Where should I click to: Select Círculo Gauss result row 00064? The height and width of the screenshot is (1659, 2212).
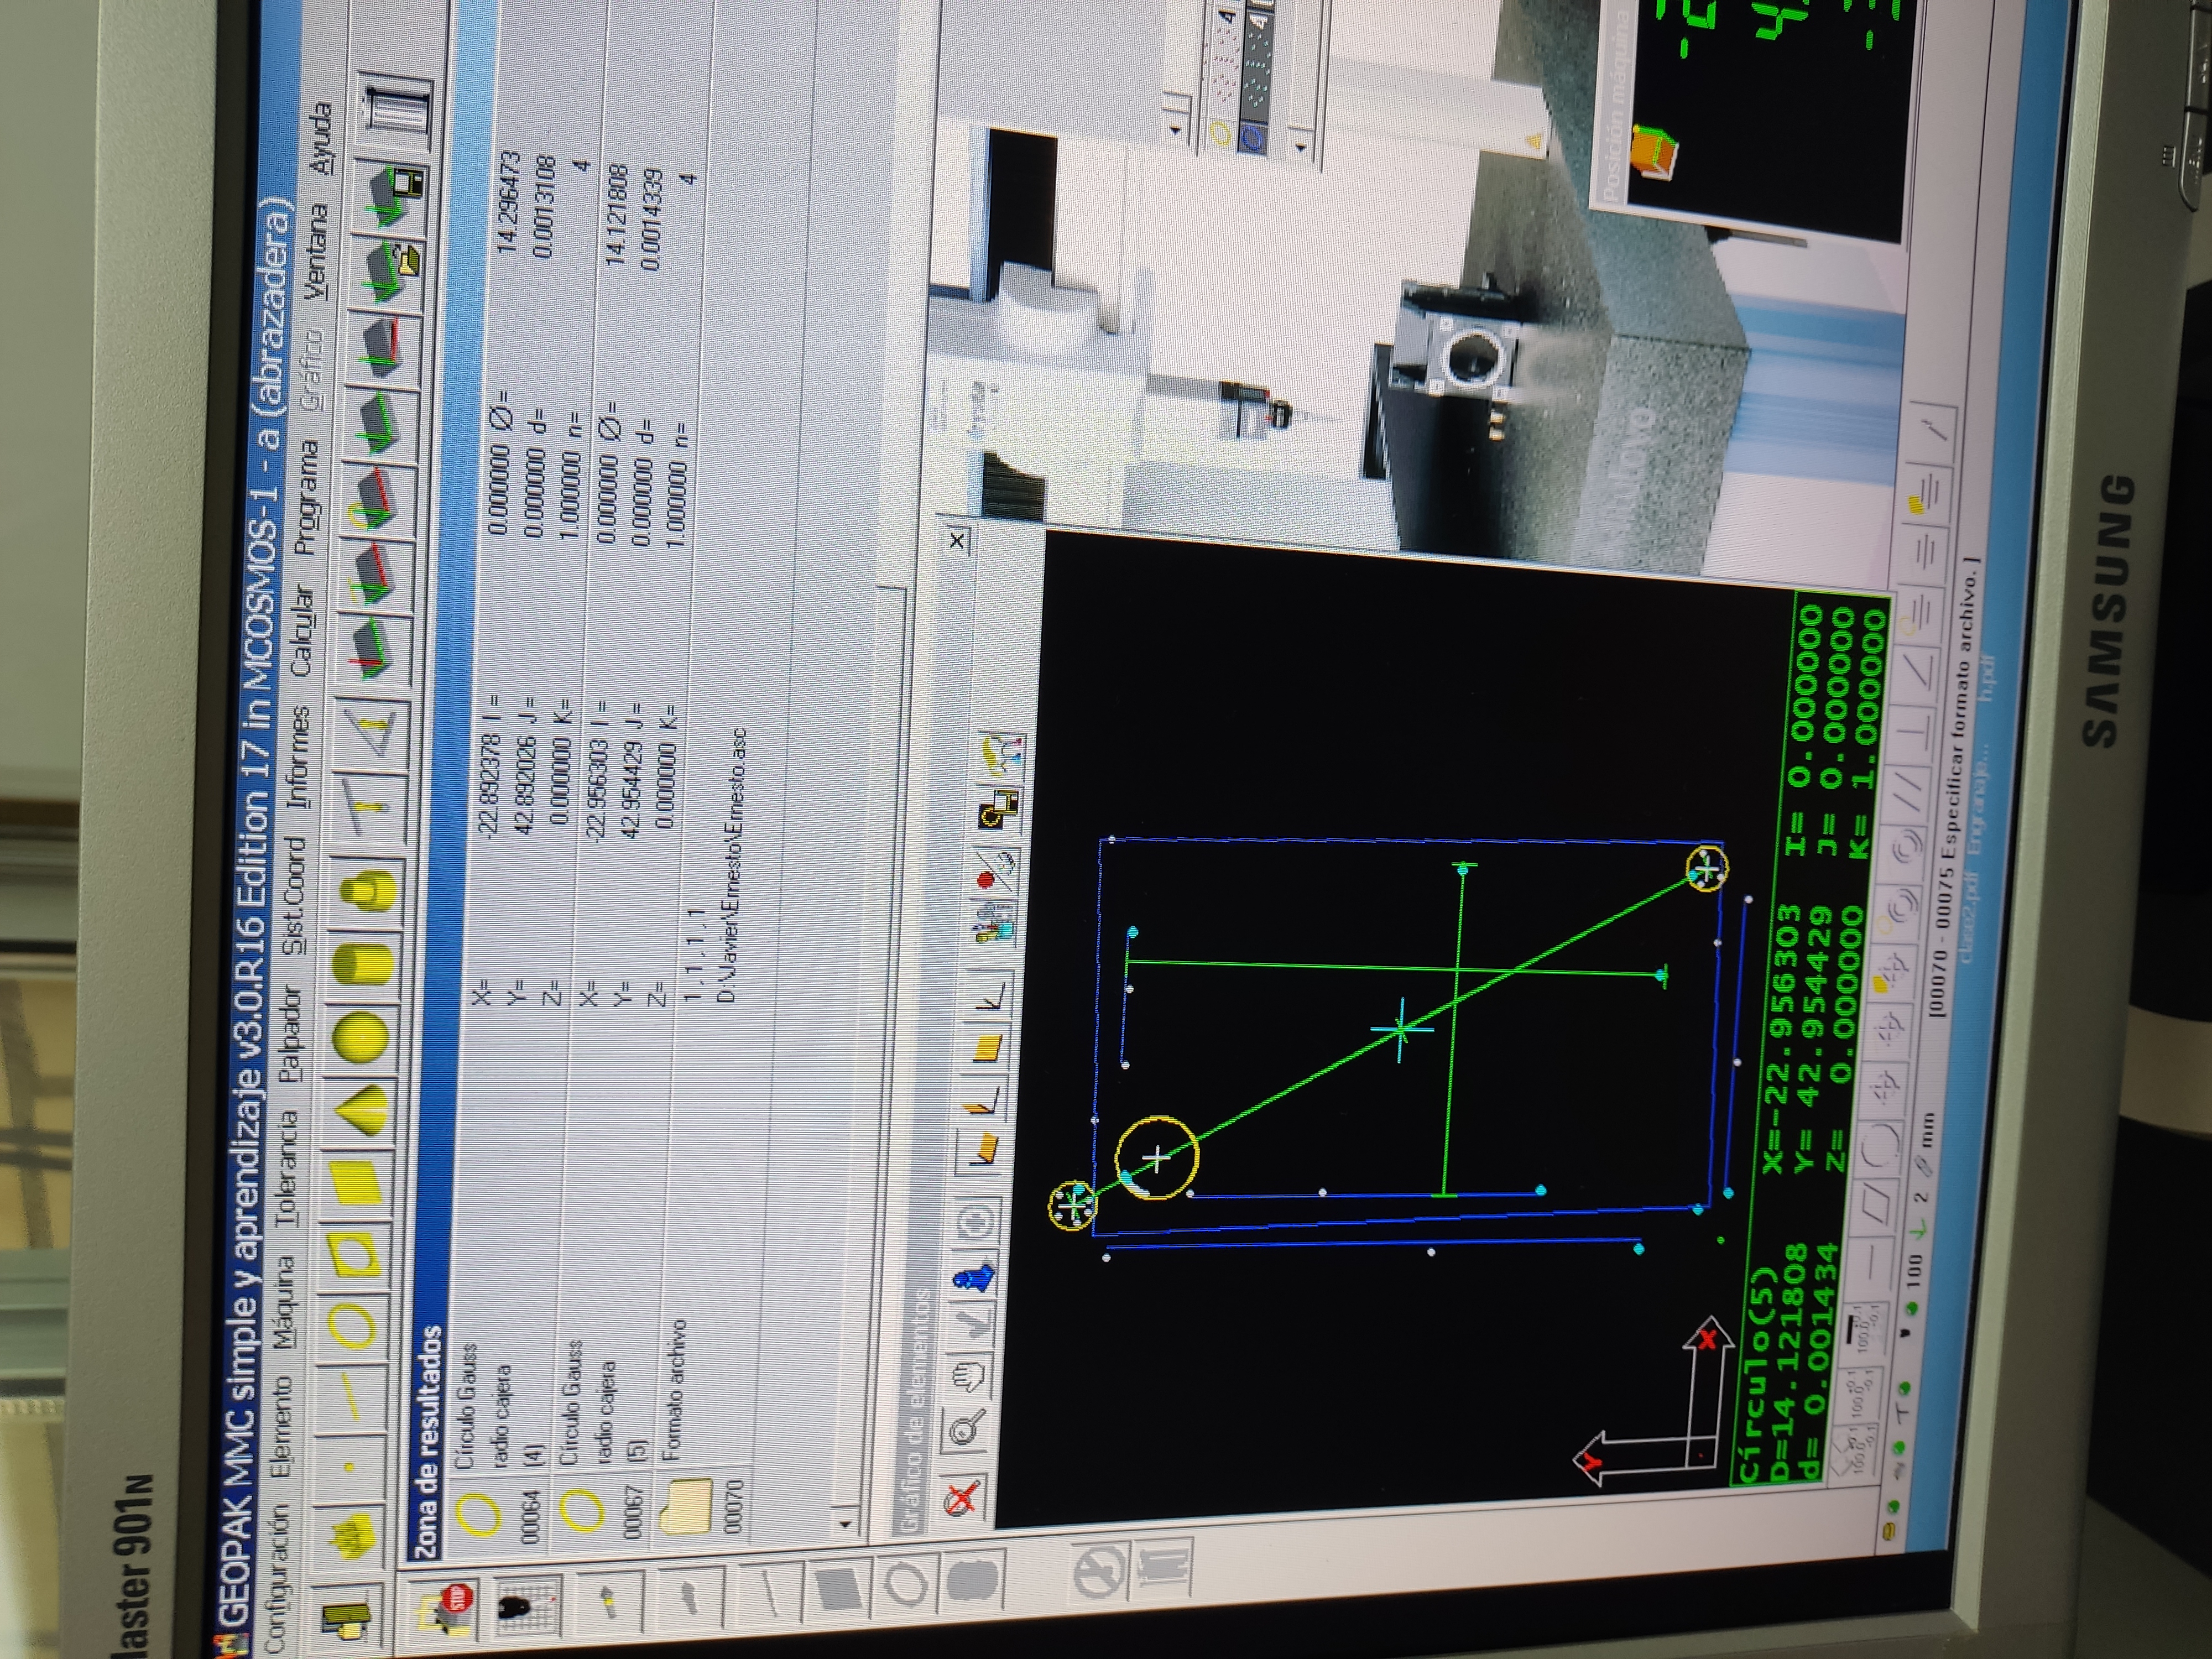(500, 1420)
